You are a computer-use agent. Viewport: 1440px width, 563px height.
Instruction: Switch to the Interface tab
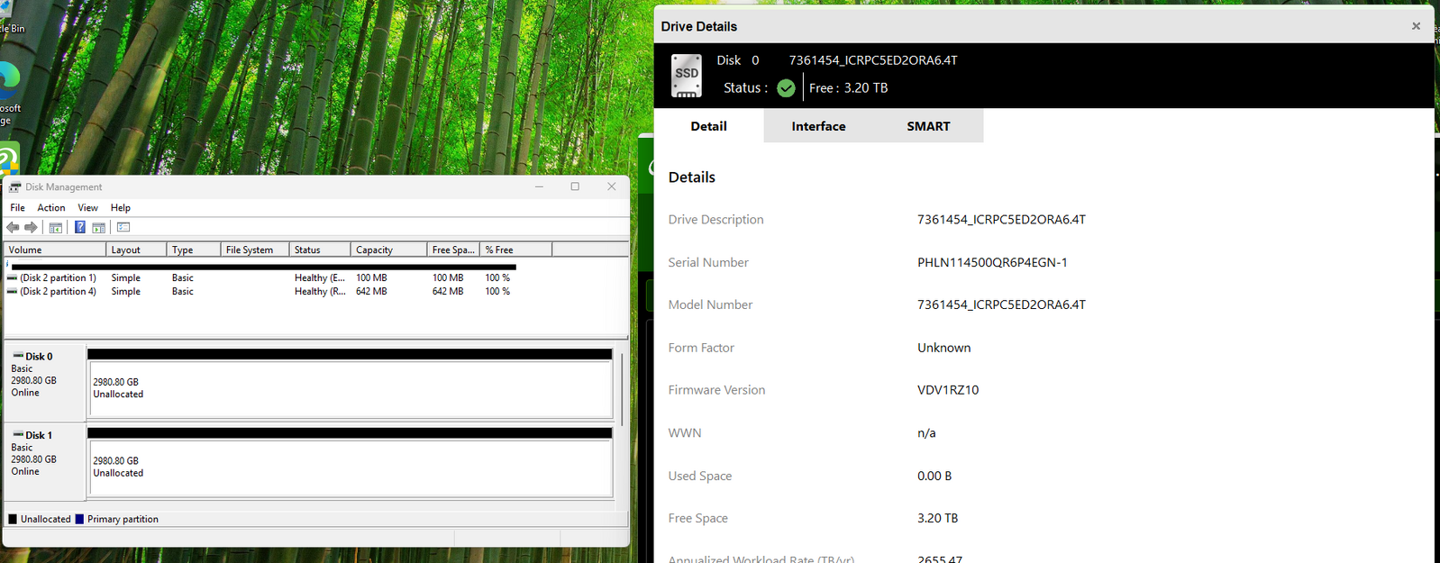tap(818, 126)
